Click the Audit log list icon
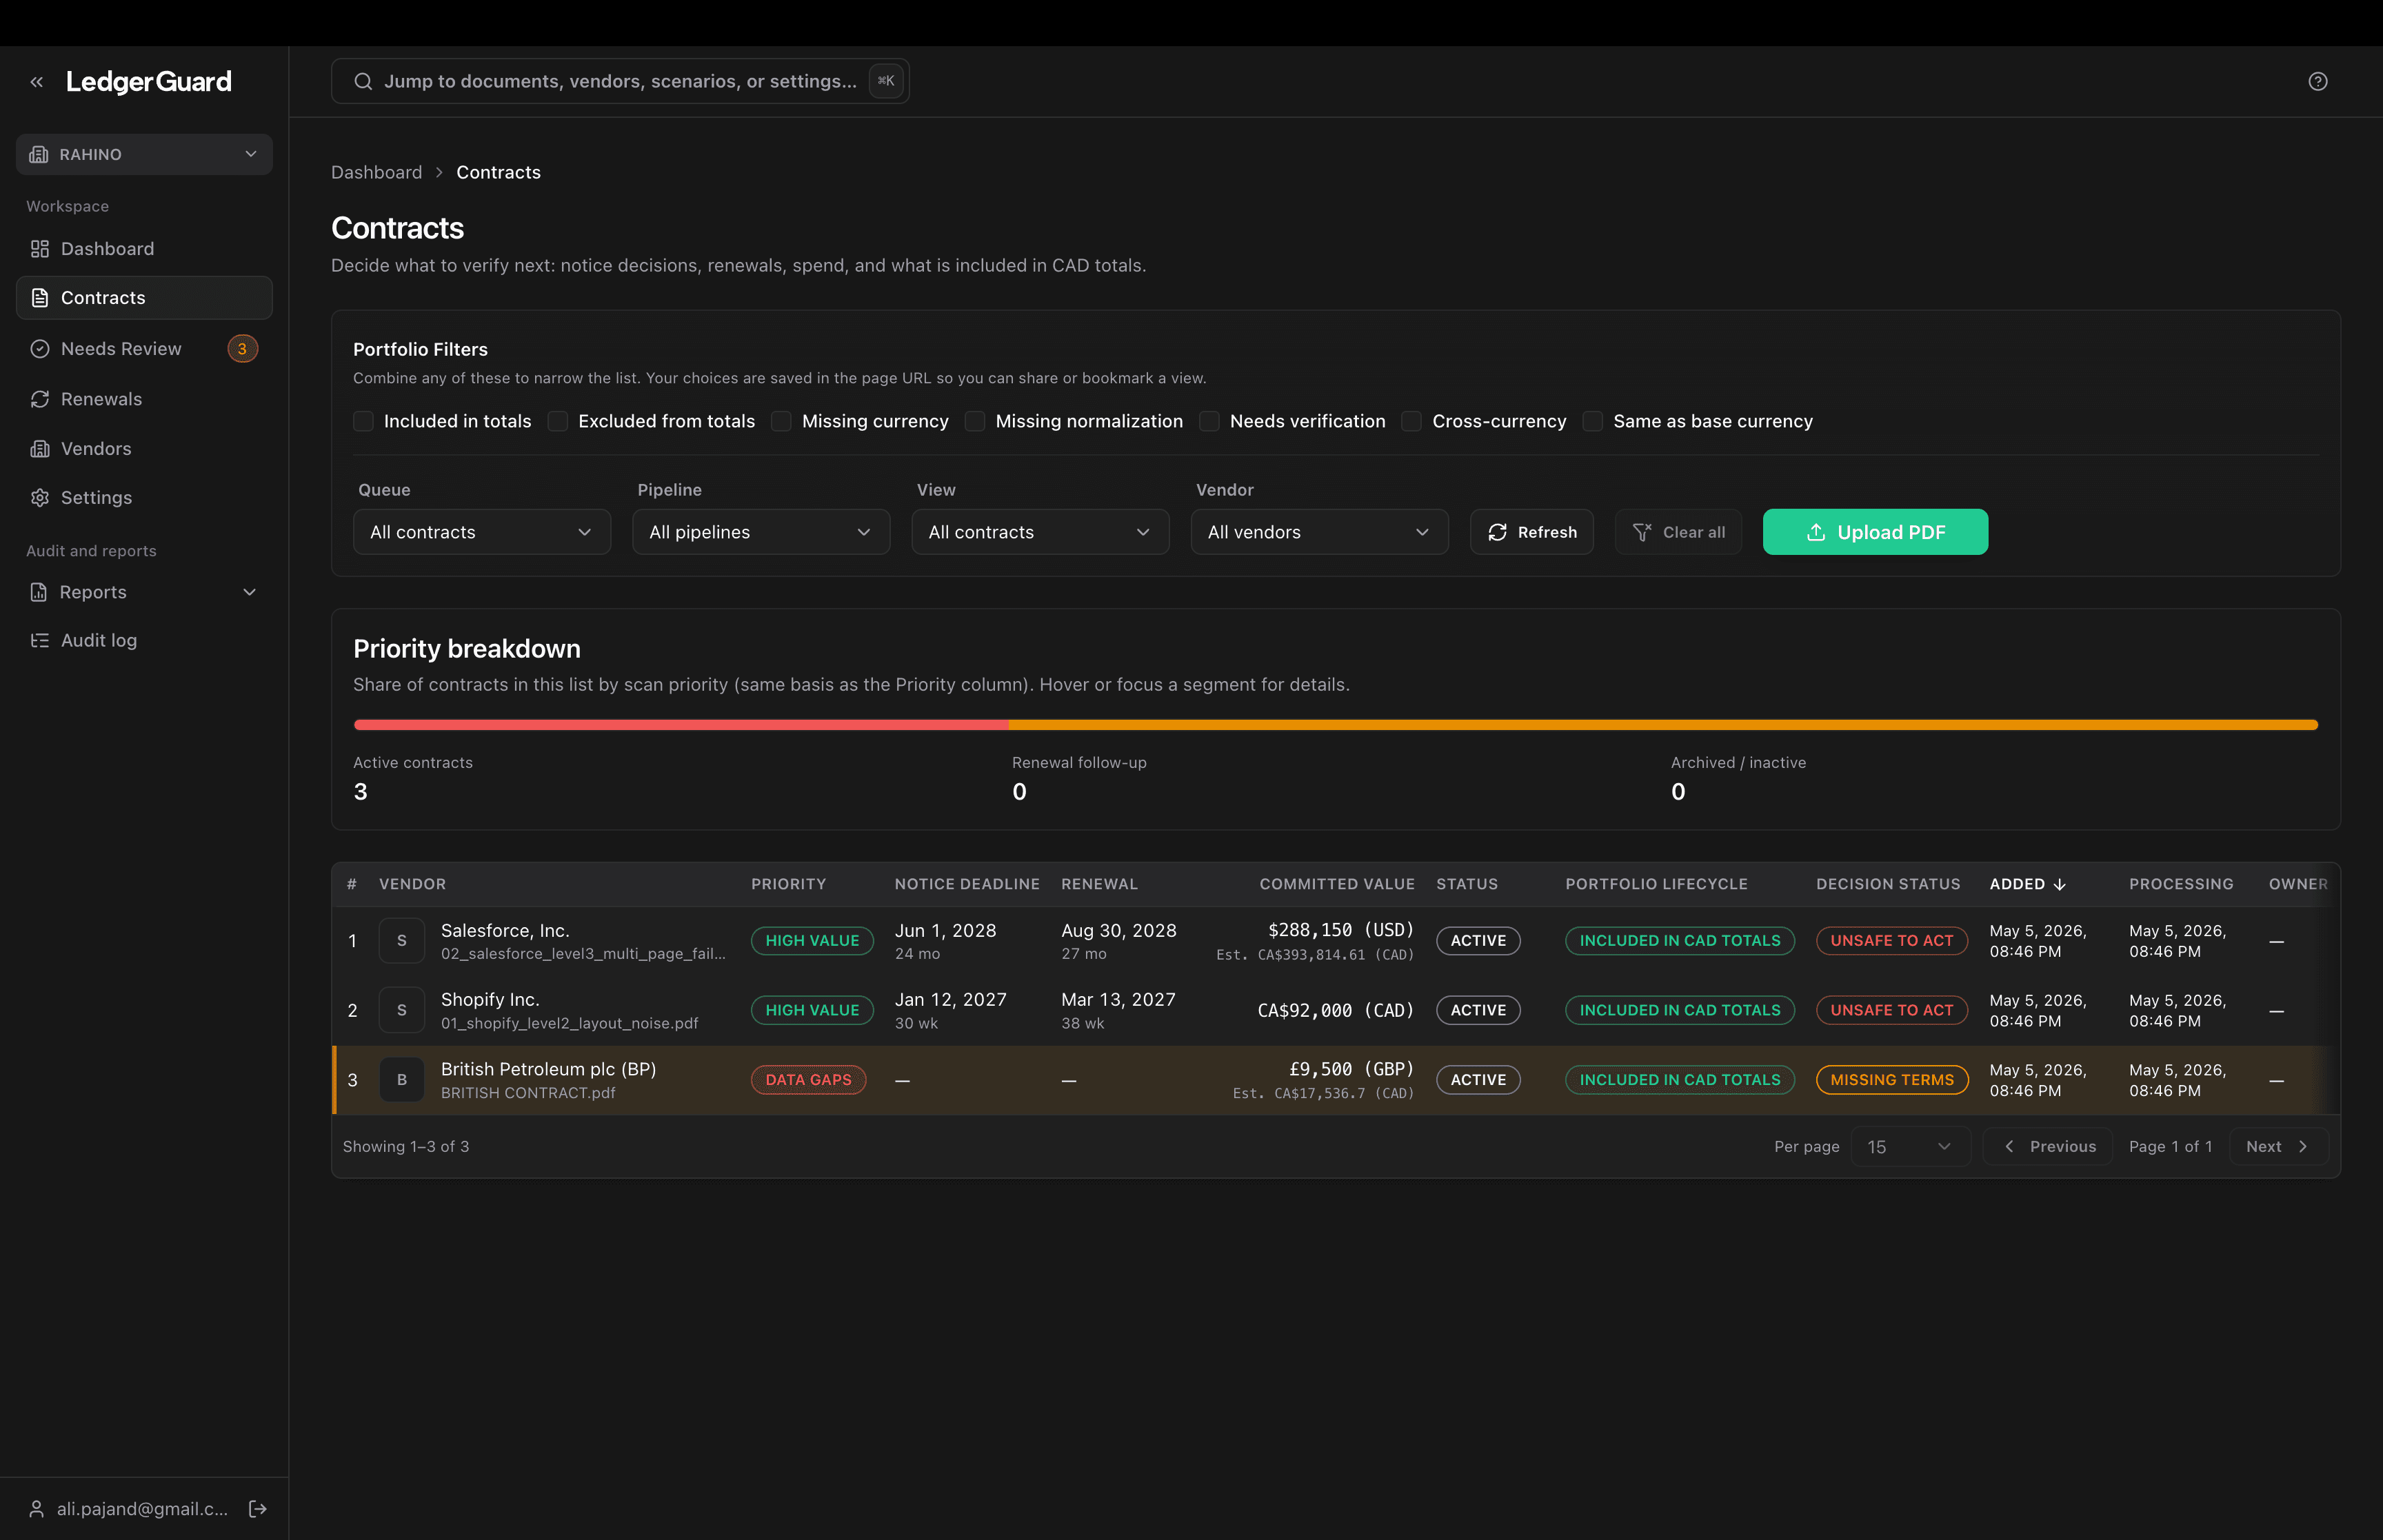 (x=40, y=640)
